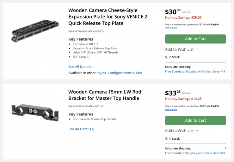Click the Calculate Shipping arrow for Expansion Plate

(225, 67)
